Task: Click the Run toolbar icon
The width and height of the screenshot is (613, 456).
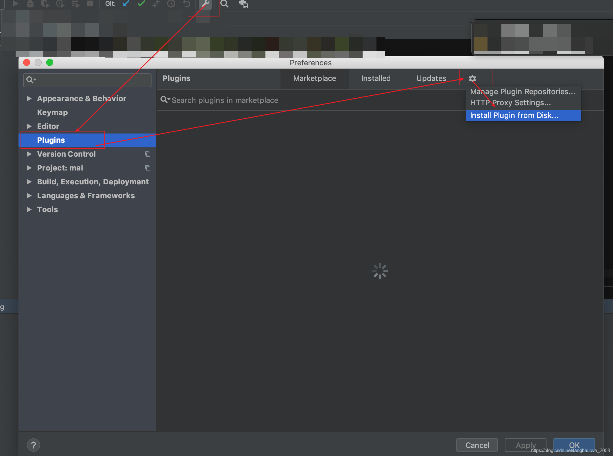Action: pos(15,3)
